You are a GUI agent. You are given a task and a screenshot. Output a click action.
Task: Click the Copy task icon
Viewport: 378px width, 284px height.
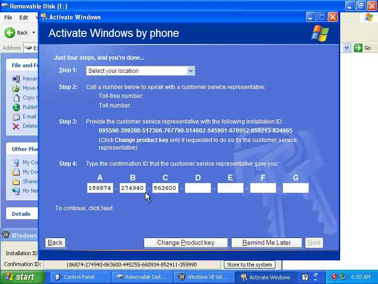tap(16, 98)
